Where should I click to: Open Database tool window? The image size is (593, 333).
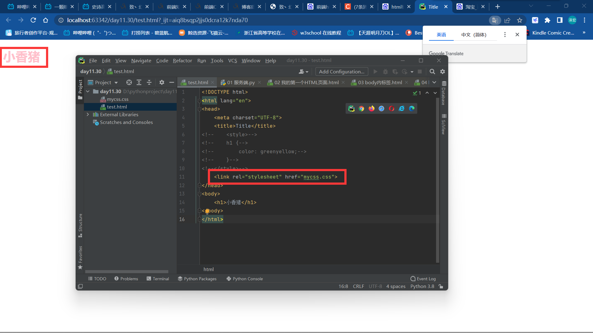[x=444, y=93]
